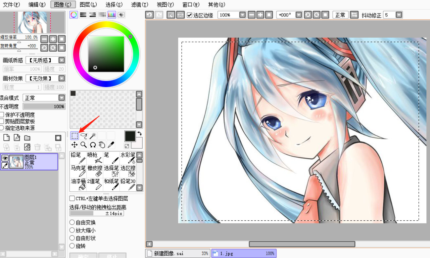This screenshot has width=430, height=258.
Task: Click the foreground black color swatch
Action: coord(130,136)
